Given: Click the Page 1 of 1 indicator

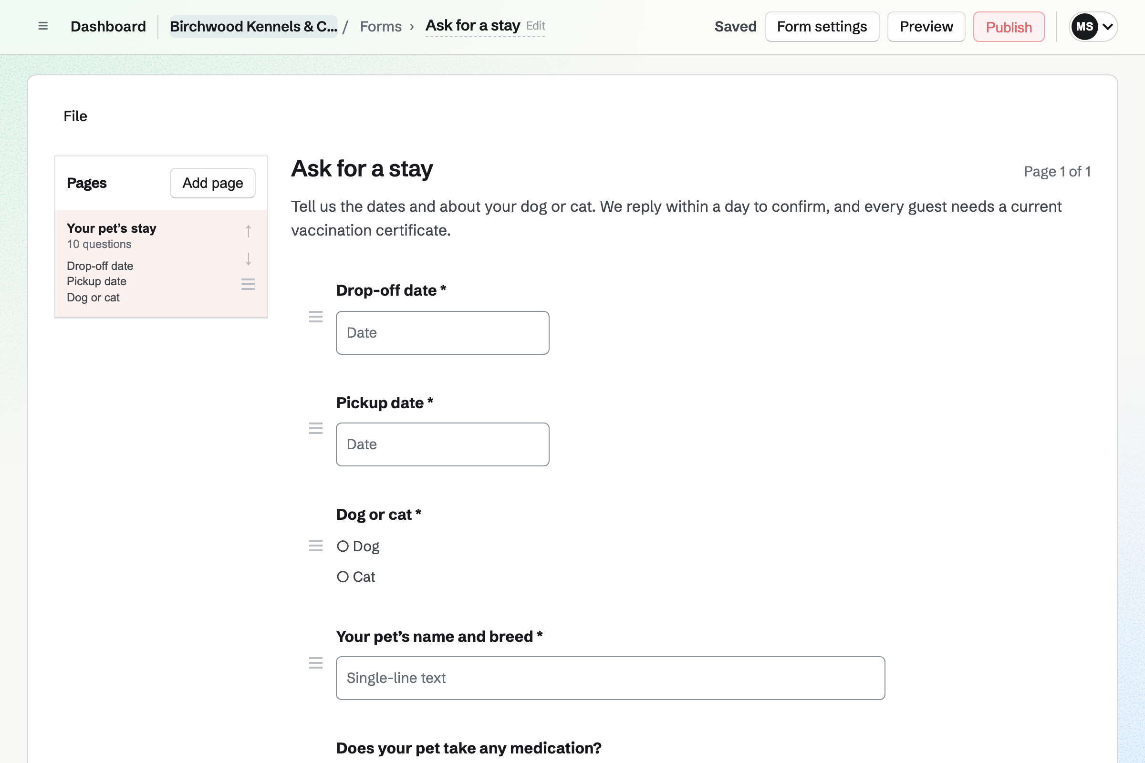Looking at the screenshot, I should point(1057,171).
